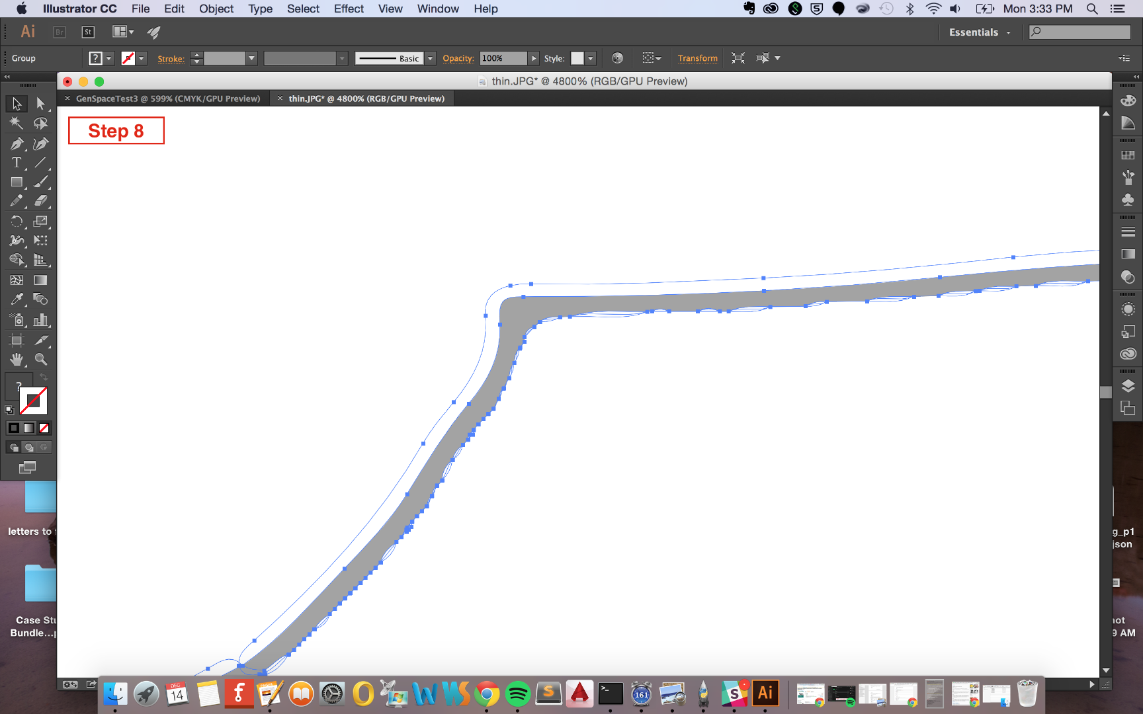This screenshot has height=714, width=1143.
Task: Open Adobe Stock via St icon
Action: coord(88,32)
